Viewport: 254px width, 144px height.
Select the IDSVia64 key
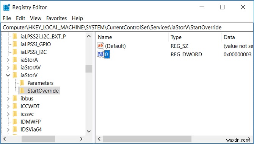(x=31, y=130)
